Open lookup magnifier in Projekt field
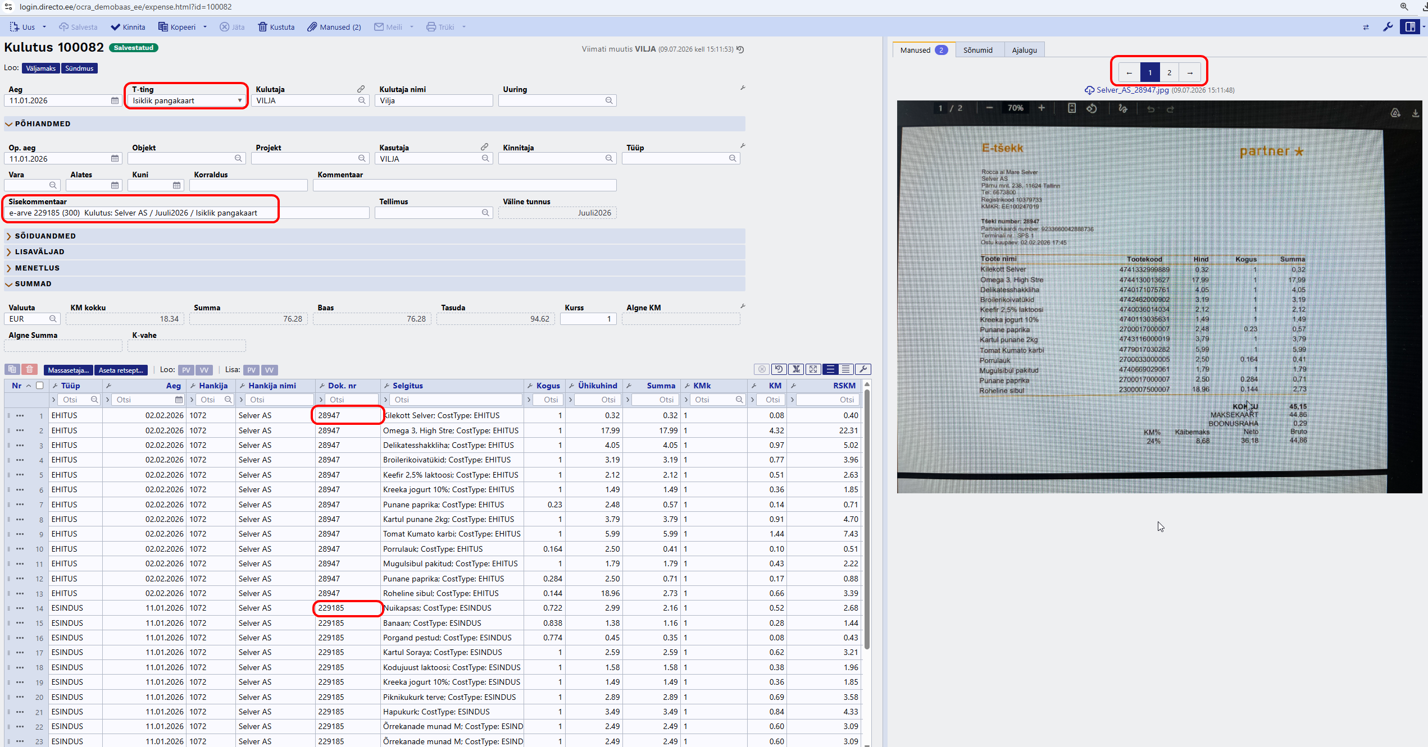 tap(362, 159)
